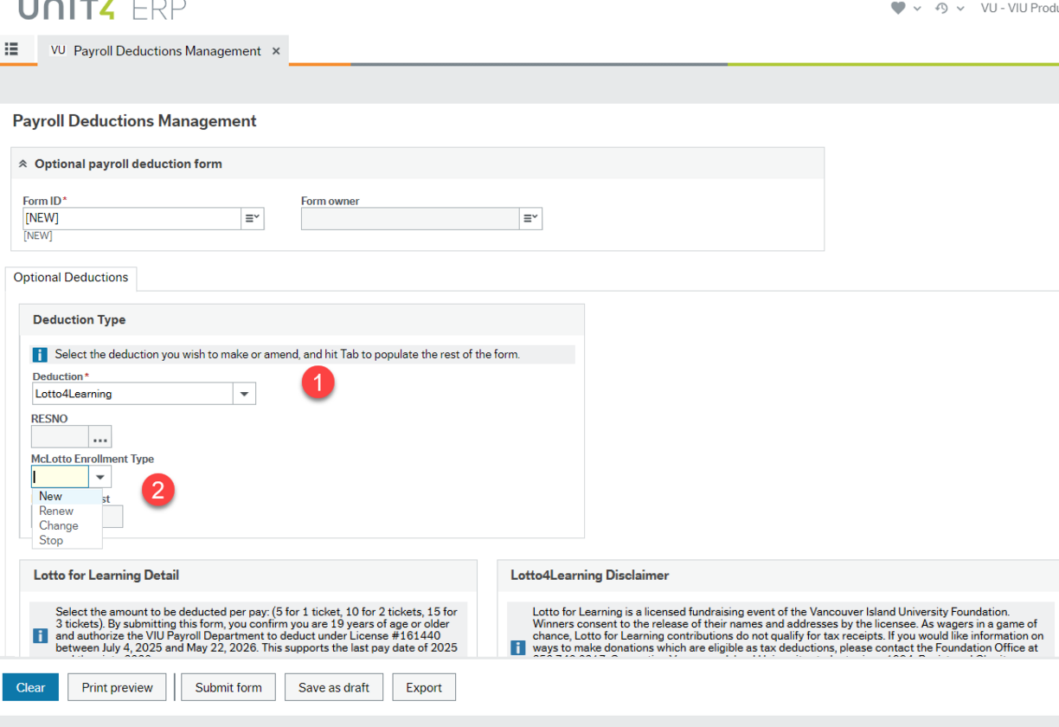1059x727 pixels.
Task: Click the Form ID input field
Action: [132, 218]
